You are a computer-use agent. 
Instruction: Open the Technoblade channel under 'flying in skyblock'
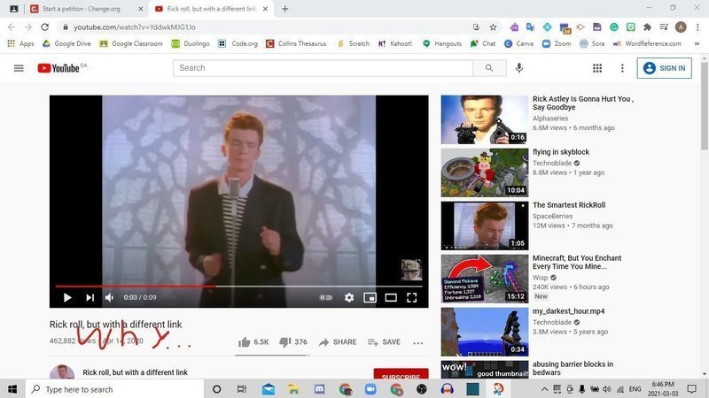point(552,163)
